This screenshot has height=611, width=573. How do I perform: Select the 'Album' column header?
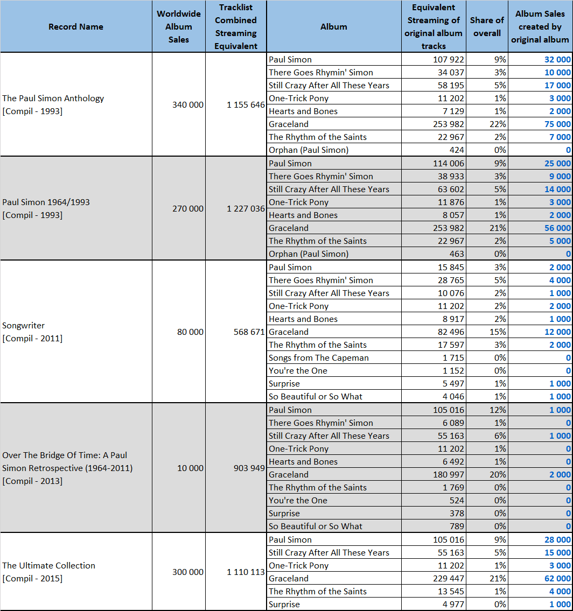tap(334, 26)
